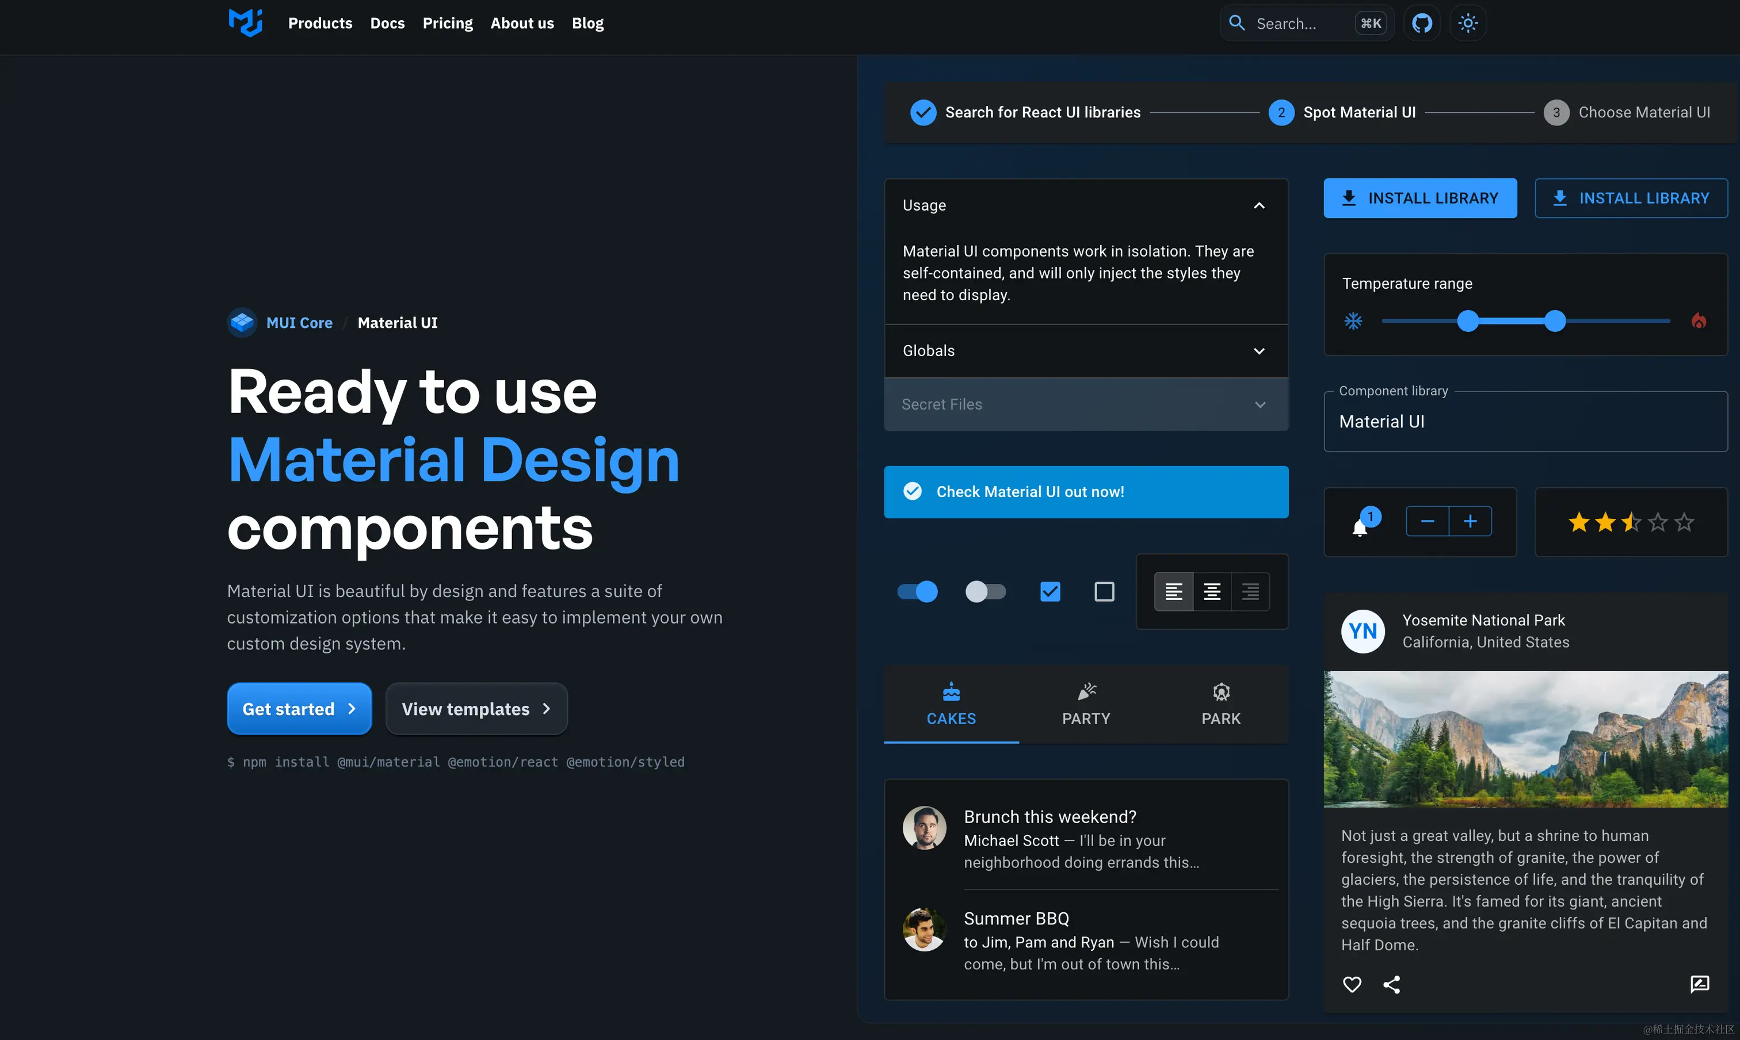1740x1040 pixels.
Task: Expand the Secret Files accordion
Action: pyautogui.click(x=1086, y=404)
